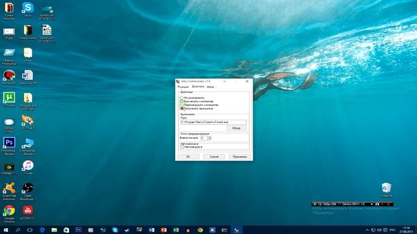Select 'Выполнить программу' radio option
This screenshot has width=417, height=234.
tap(182, 109)
